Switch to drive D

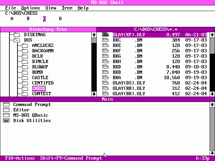(60, 19)
